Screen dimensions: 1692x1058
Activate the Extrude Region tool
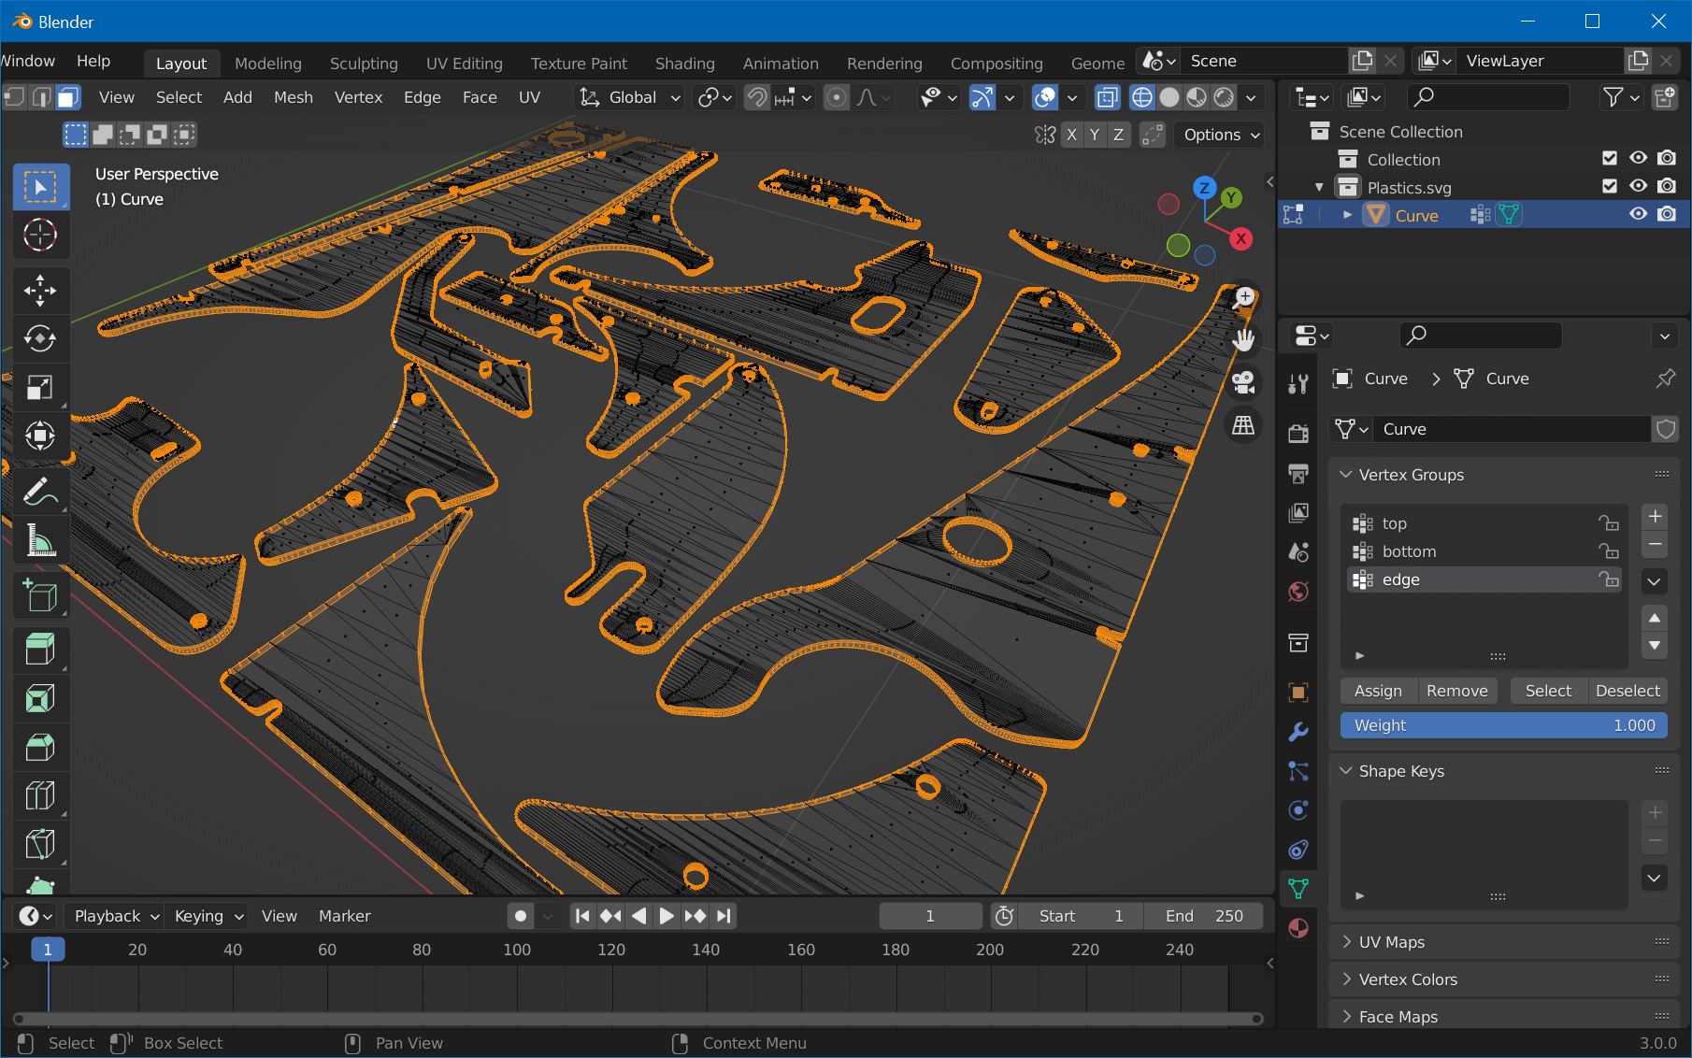click(x=40, y=650)
